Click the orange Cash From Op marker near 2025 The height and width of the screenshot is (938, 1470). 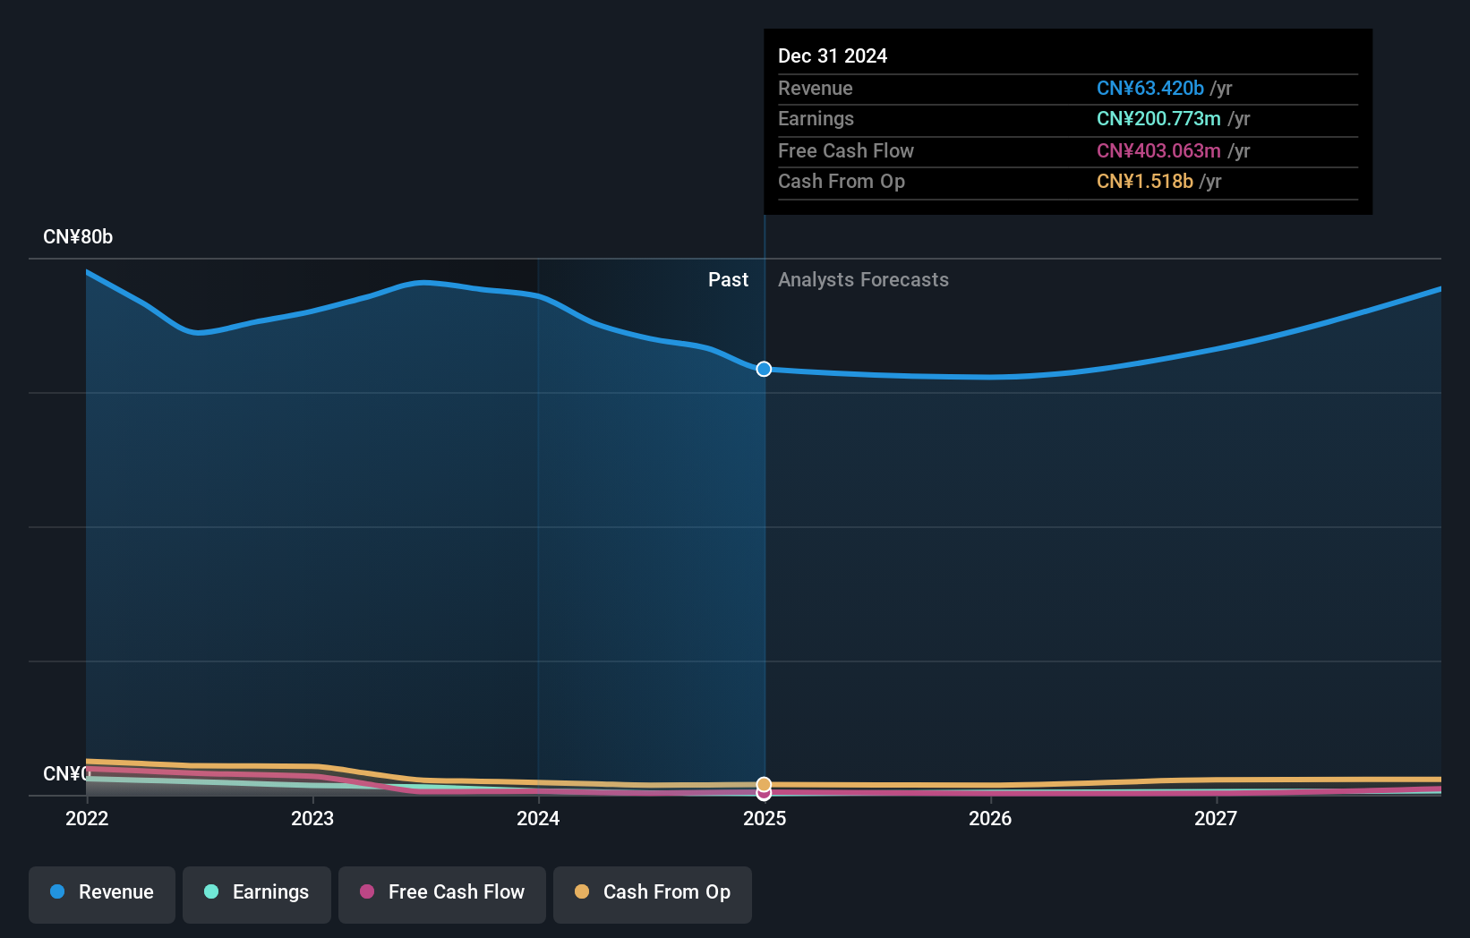click(x=764, y=781)
